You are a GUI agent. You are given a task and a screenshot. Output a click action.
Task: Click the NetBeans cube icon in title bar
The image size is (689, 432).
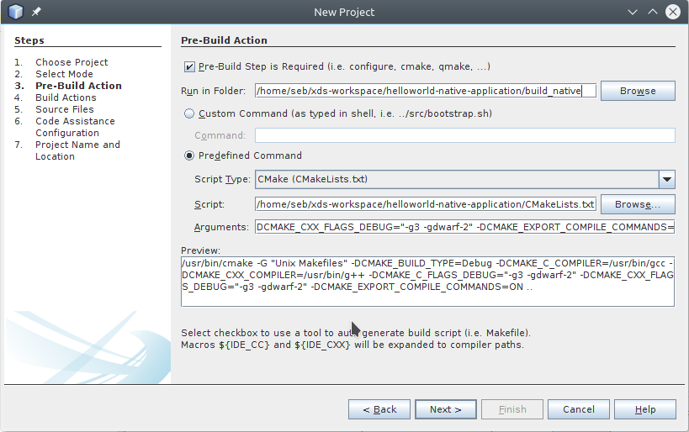point(16,12)
